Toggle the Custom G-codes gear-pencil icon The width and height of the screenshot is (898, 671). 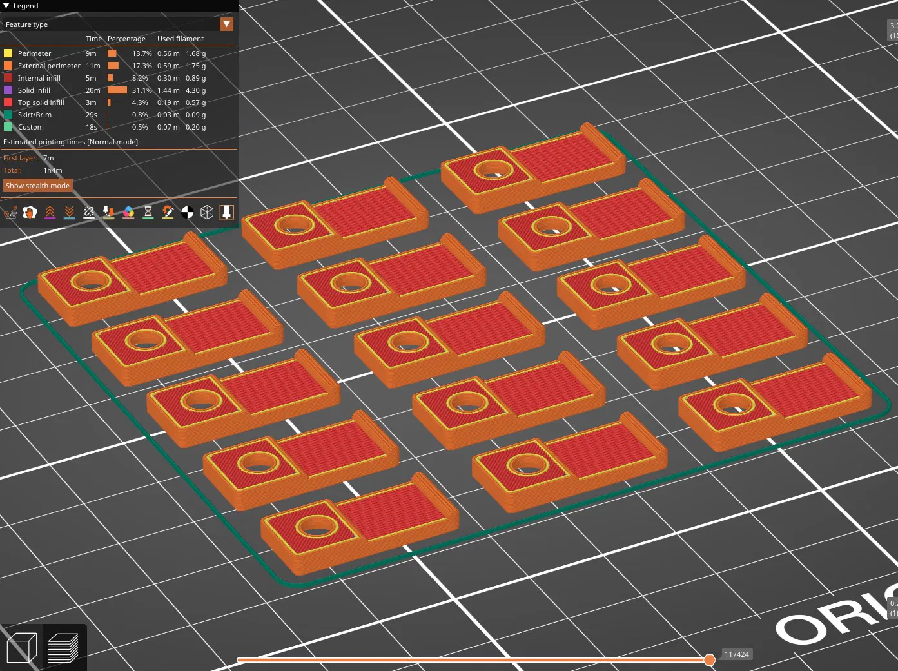(x=168, y=212)
